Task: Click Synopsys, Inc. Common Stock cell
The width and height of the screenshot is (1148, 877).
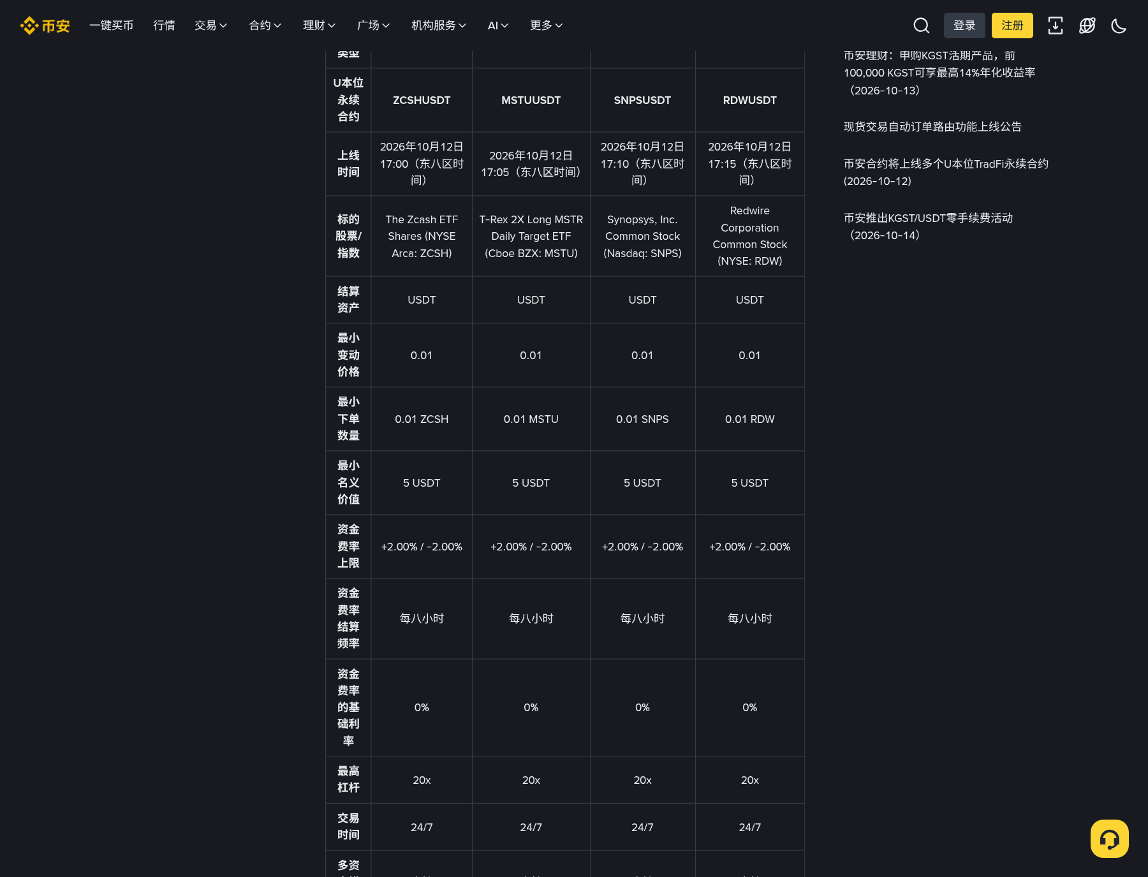Action: 642,236
